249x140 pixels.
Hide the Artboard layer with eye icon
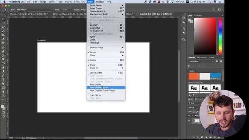coord(189,116)
